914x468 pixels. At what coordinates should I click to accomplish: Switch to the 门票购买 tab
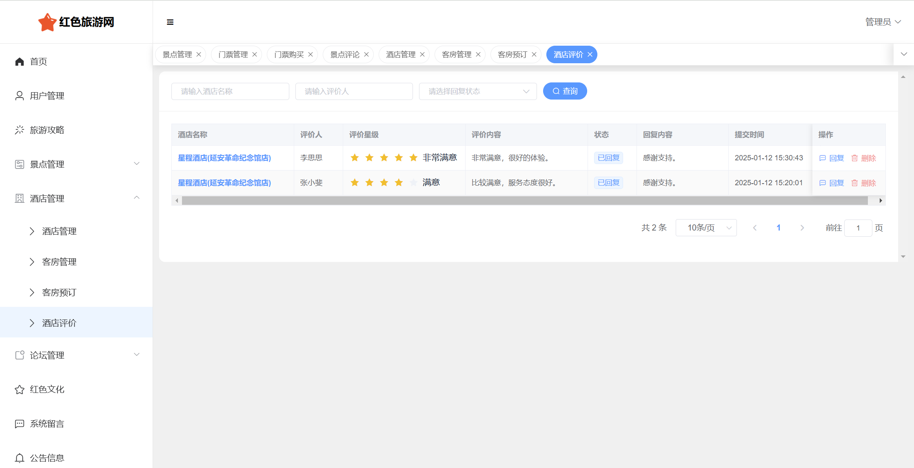pyautogui.click(x=289, y=55)
